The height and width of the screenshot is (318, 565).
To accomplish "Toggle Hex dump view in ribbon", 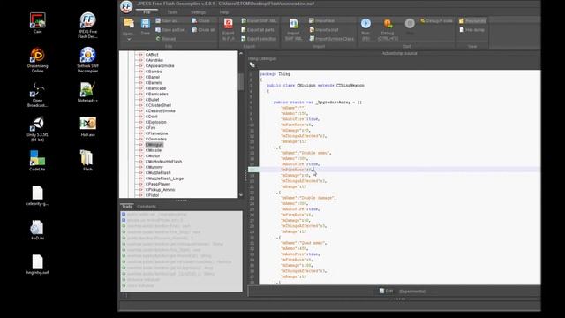I will 471,30.
